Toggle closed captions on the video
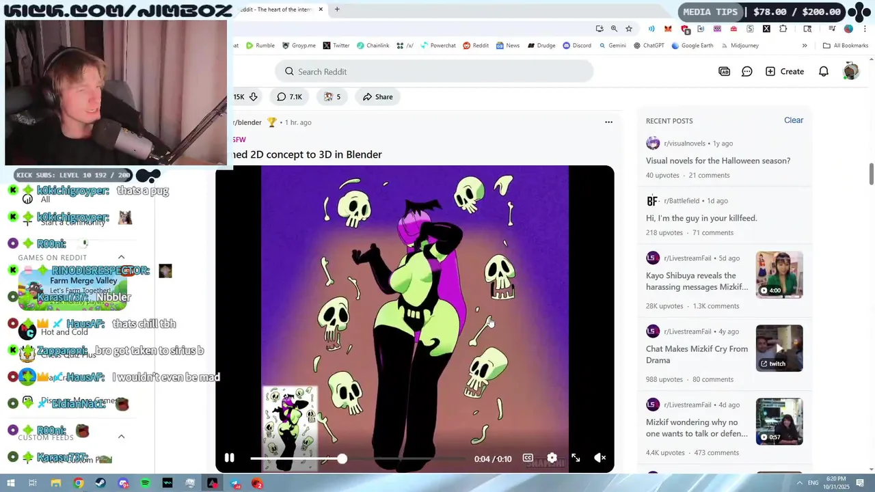Viewport: 875px width, 492px height. [528, 458]
